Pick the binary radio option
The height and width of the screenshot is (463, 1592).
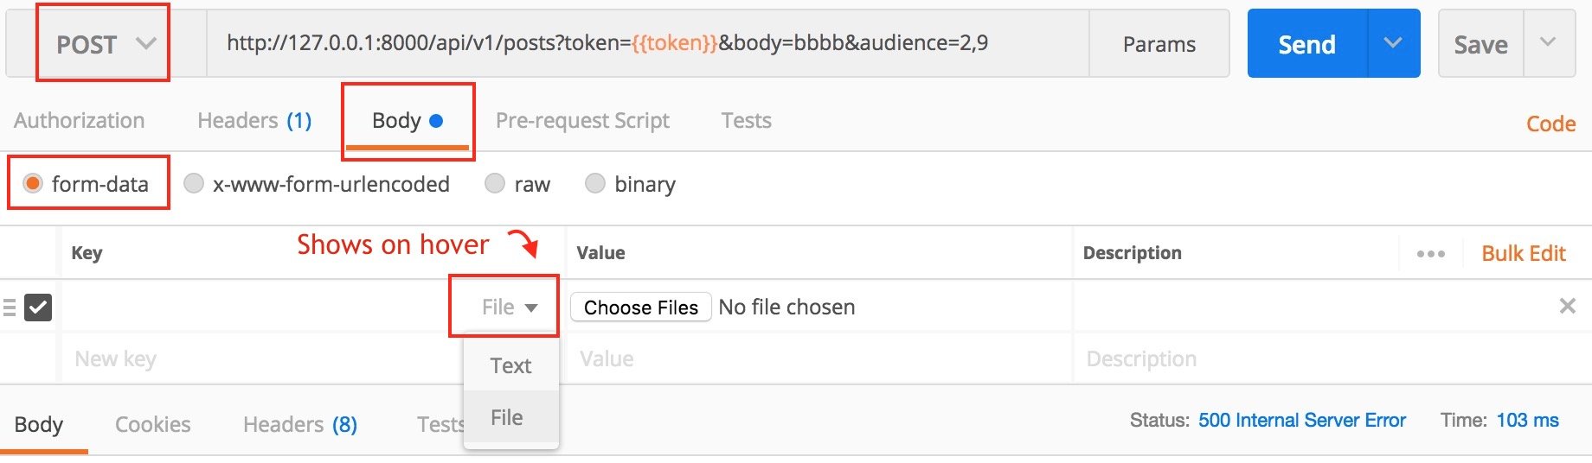point(595,183)
